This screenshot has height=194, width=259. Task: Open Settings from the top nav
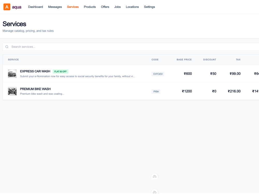[x=149, y=7]
